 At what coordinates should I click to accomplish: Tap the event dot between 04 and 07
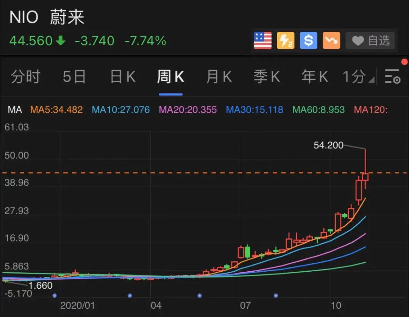coord(200,295)
